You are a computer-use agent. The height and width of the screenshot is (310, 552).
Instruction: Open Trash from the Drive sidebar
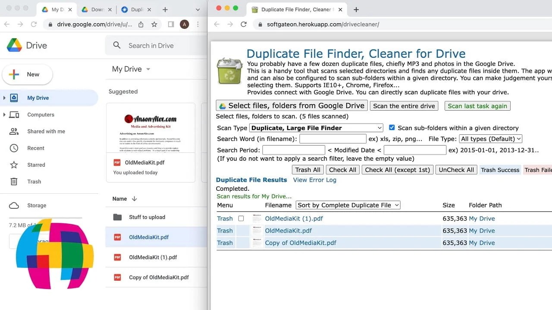coord(34,181)
